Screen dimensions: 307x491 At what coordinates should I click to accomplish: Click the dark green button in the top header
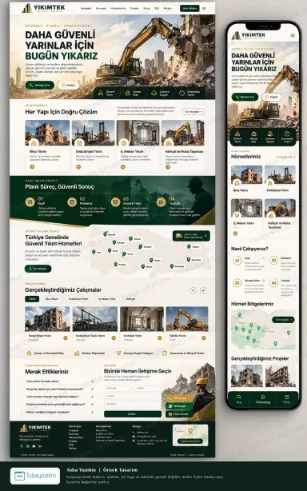(x=189, y=9)
